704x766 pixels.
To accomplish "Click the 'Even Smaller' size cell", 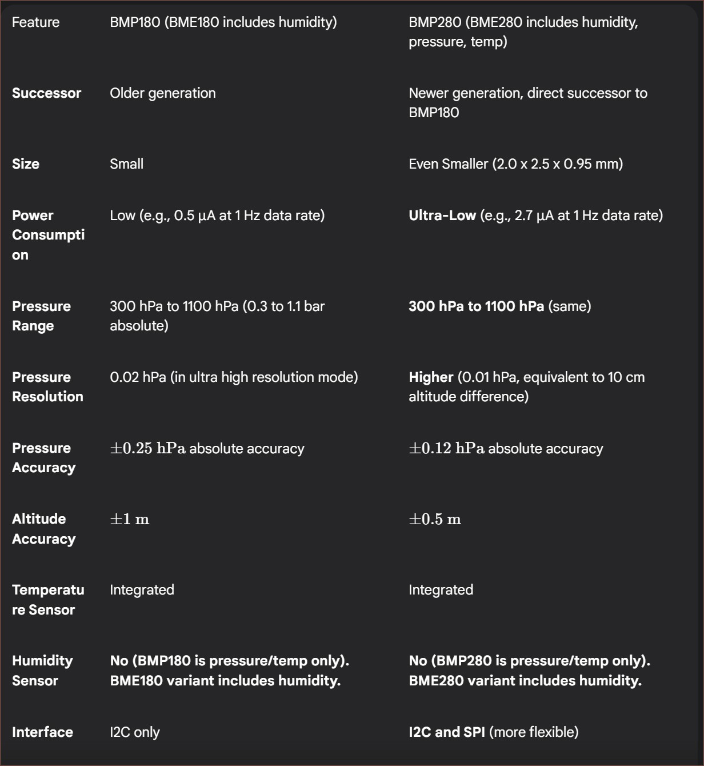I will [516, 164].
